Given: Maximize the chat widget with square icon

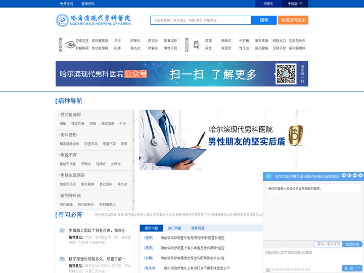Looking at the screenshot, I should 349,176.
